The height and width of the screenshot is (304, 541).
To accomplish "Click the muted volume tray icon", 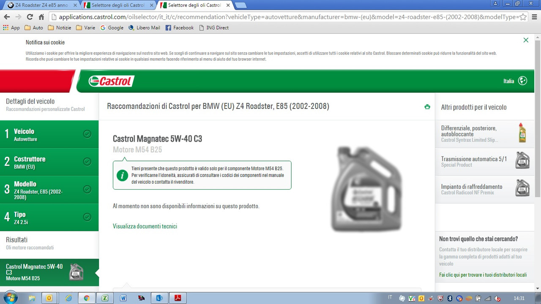I will coord(497,299).
